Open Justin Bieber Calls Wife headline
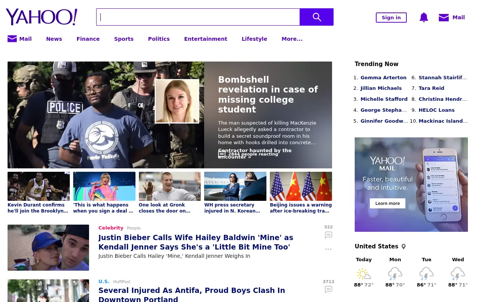The image size is (483, 302). pyautogui.click(x=196, y=242)
